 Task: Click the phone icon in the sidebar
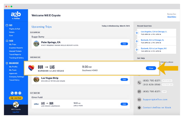12,93
